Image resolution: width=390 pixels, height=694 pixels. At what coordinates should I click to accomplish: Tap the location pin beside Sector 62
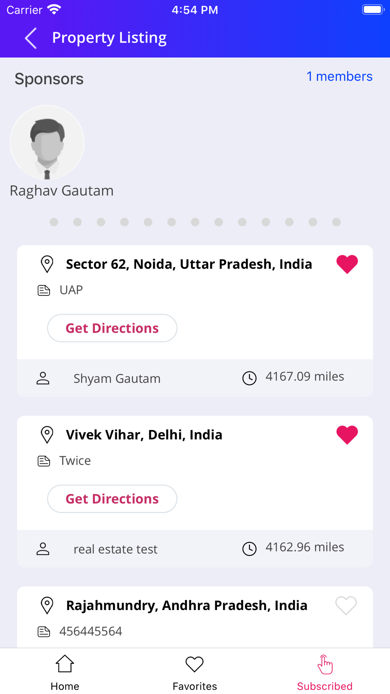[47, 264]
